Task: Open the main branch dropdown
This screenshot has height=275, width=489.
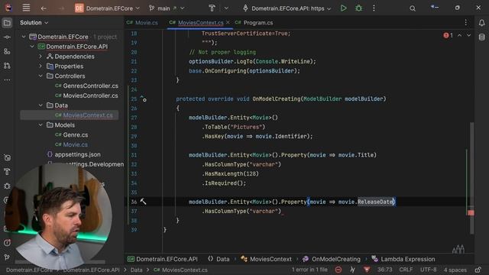Action: click(167, 8)
